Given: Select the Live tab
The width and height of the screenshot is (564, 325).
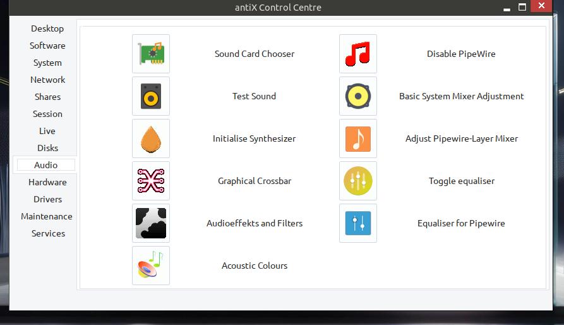Looking at the screenshot, I should point(47,131).
